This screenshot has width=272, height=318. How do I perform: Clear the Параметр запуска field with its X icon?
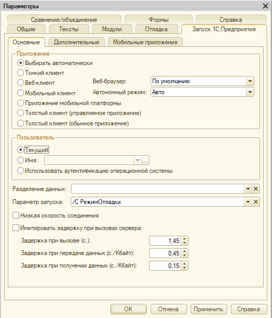pyautogui.click(x=256, y=202)
